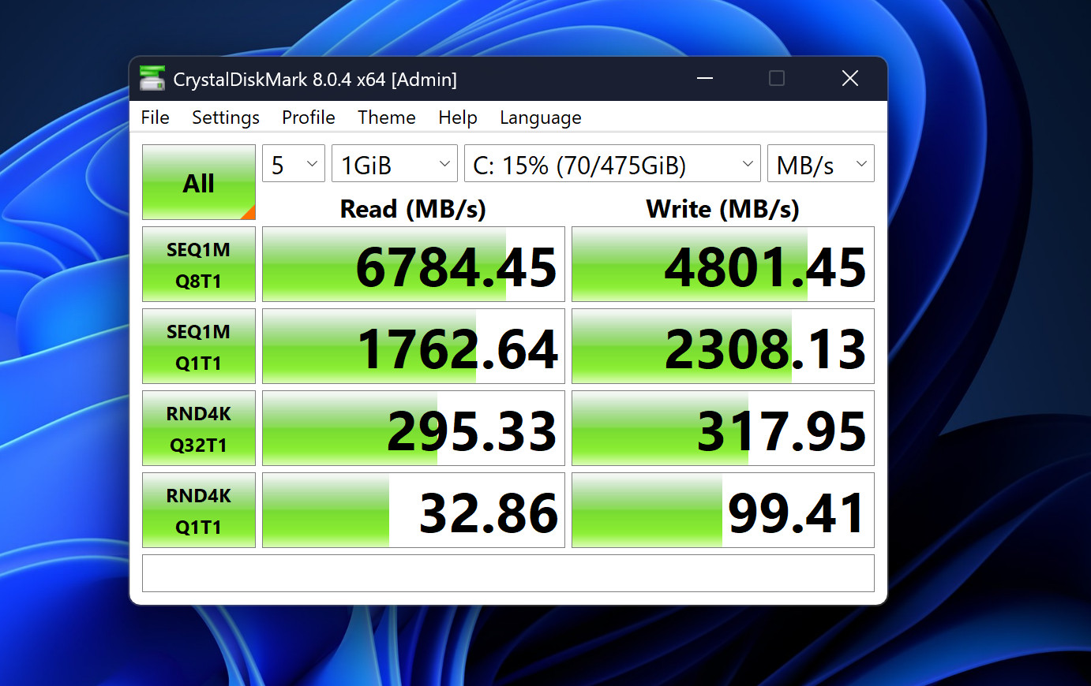The width and height of the screenshot is (1091, 686).
Task: Open the Settings menu
Action: [x=226, y=117]
